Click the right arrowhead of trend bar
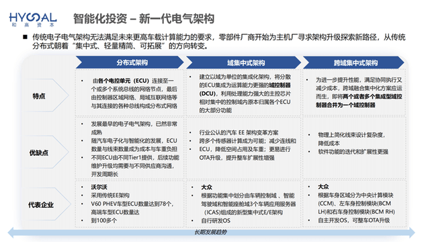430x242 pixels. (x=411, y=233)
